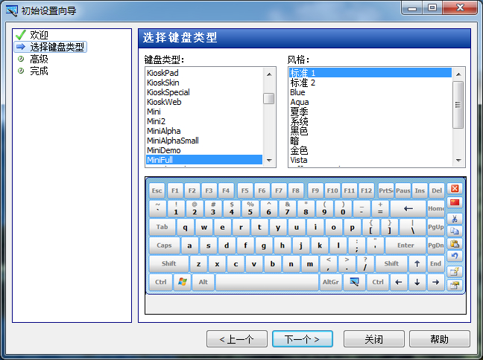The image size is (483, 360).
Task: Click the undo arrow icon on keyboard
Action: click(455, 256)
